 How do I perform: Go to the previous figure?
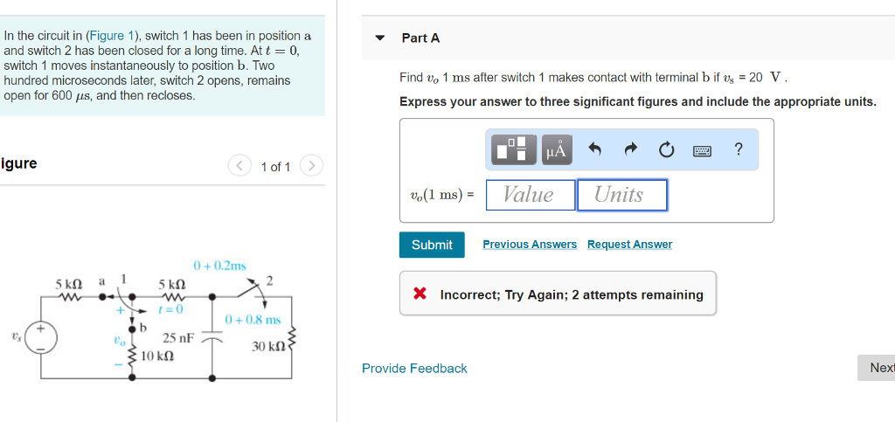tap(240, 166)
